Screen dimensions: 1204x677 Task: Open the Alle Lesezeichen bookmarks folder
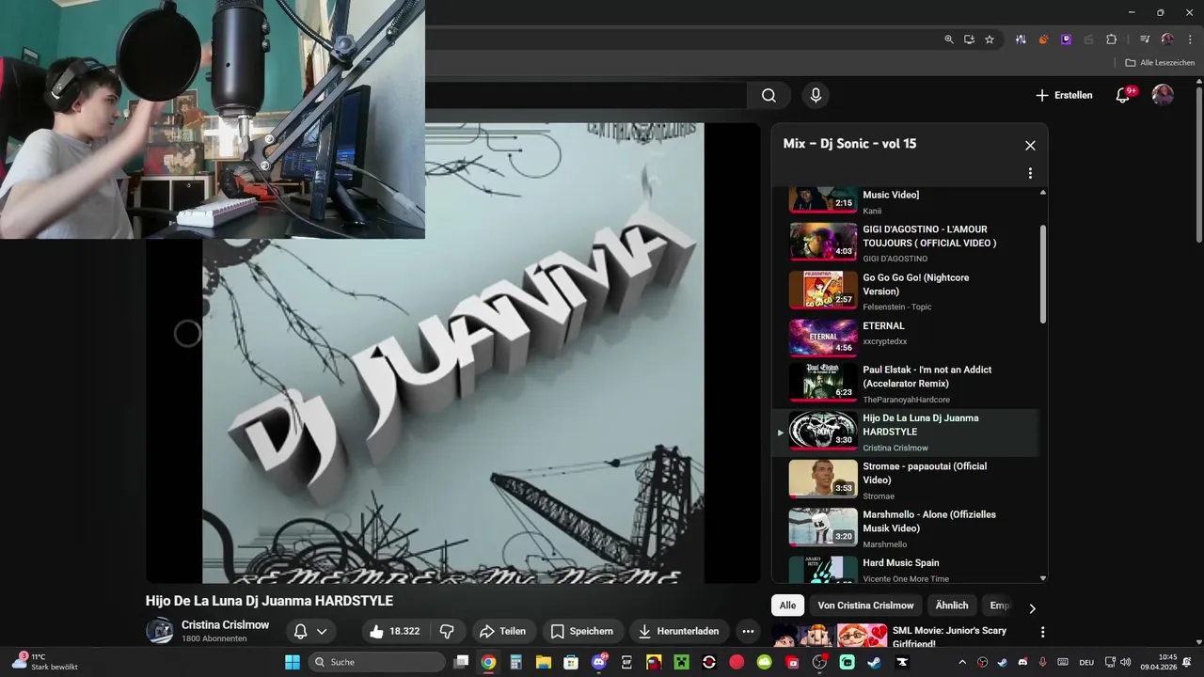[1160, 63]
